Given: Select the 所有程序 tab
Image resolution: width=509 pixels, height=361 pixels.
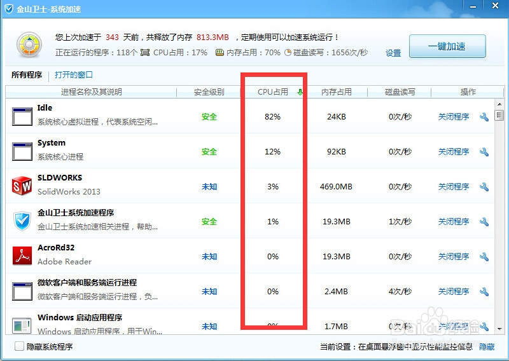Looking at the screenshot, I should click(x=27, y=75).
